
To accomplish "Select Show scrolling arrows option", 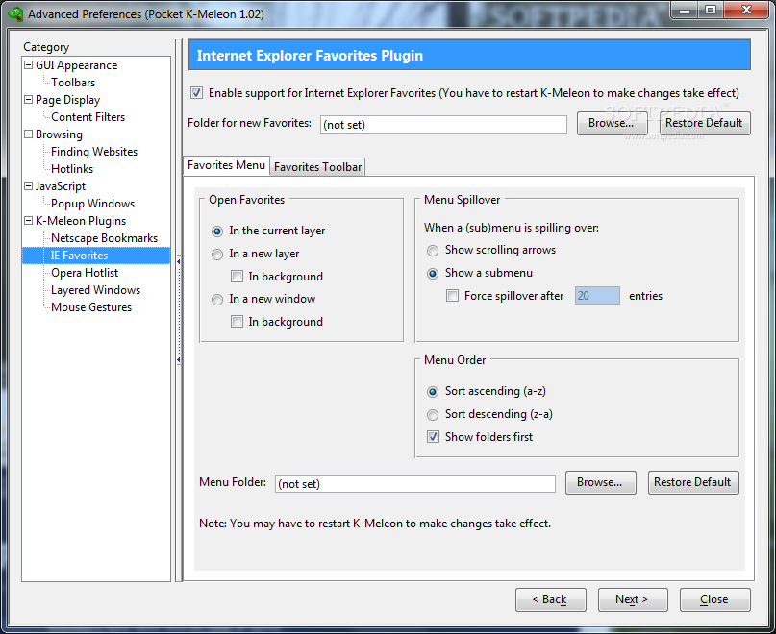I will pos(433,251).
